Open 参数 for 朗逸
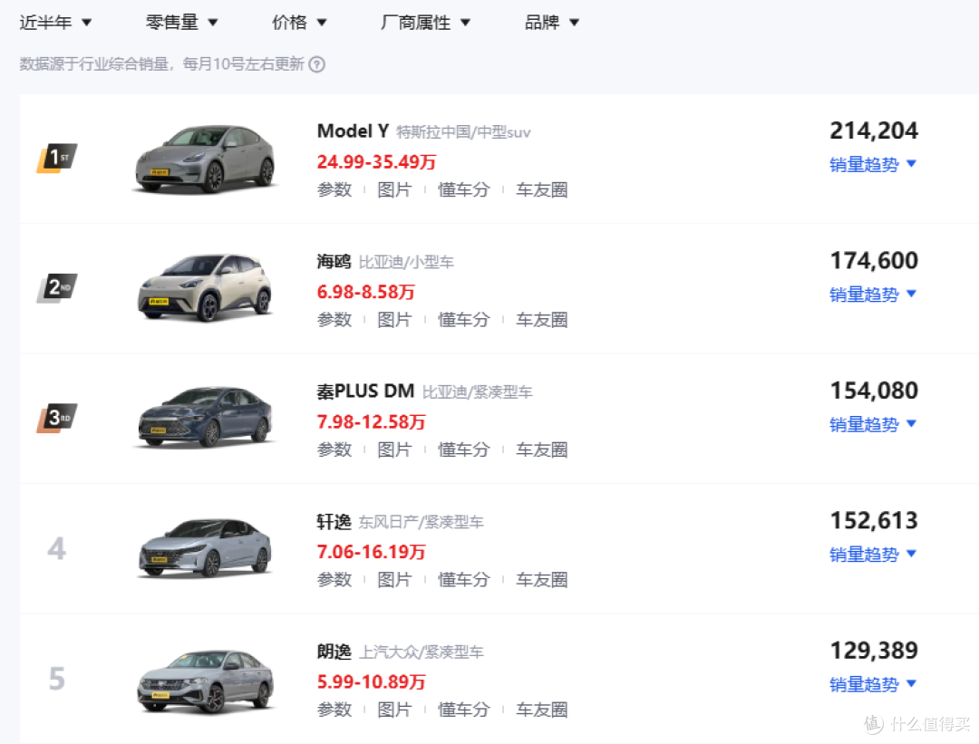This screenshot has width=979, height=744. [334, 710]
